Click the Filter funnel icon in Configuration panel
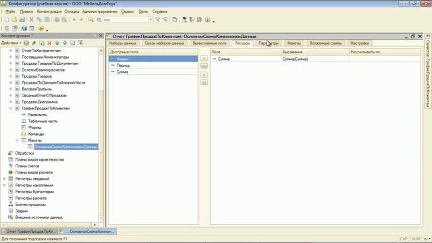This screenshot has width=432, height=243. click(x=80, y=43)
